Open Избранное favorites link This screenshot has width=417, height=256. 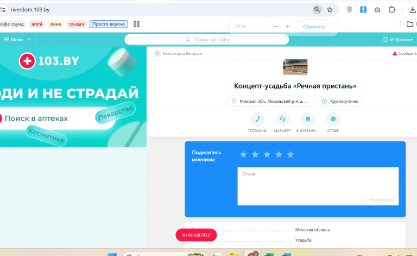tap(398, 40)
